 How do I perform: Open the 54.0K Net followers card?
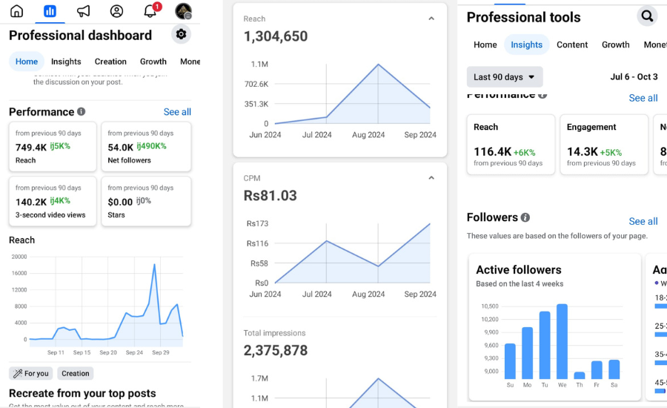146,146
